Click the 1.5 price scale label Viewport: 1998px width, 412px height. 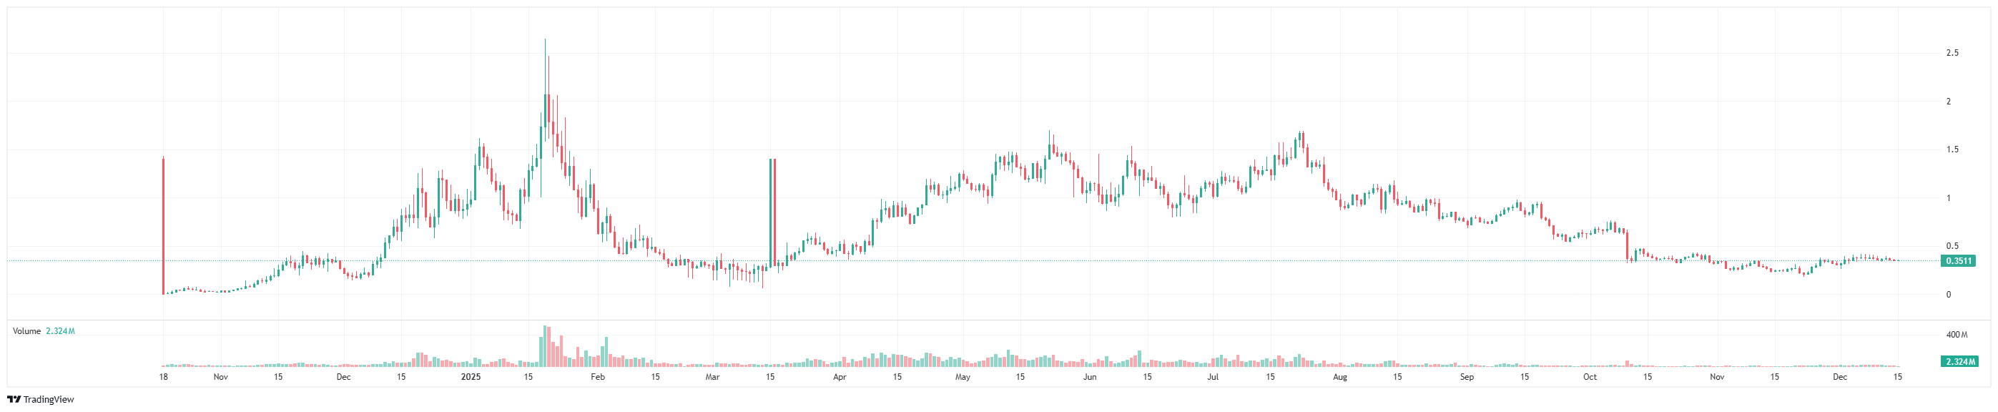point(1952,149)
